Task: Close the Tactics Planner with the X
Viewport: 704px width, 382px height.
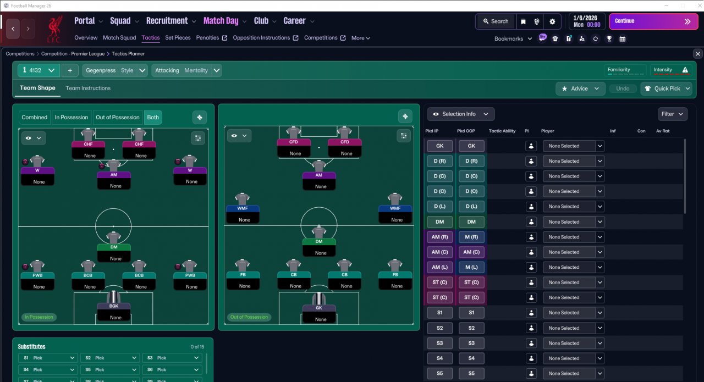Action: point(697,54)
